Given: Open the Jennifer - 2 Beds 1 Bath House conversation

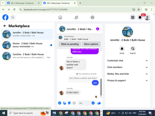Looking at the screenshot, I should 27,34.
